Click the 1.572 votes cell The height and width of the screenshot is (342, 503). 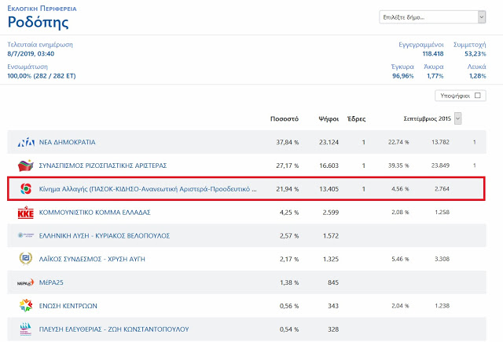(330, 235)
